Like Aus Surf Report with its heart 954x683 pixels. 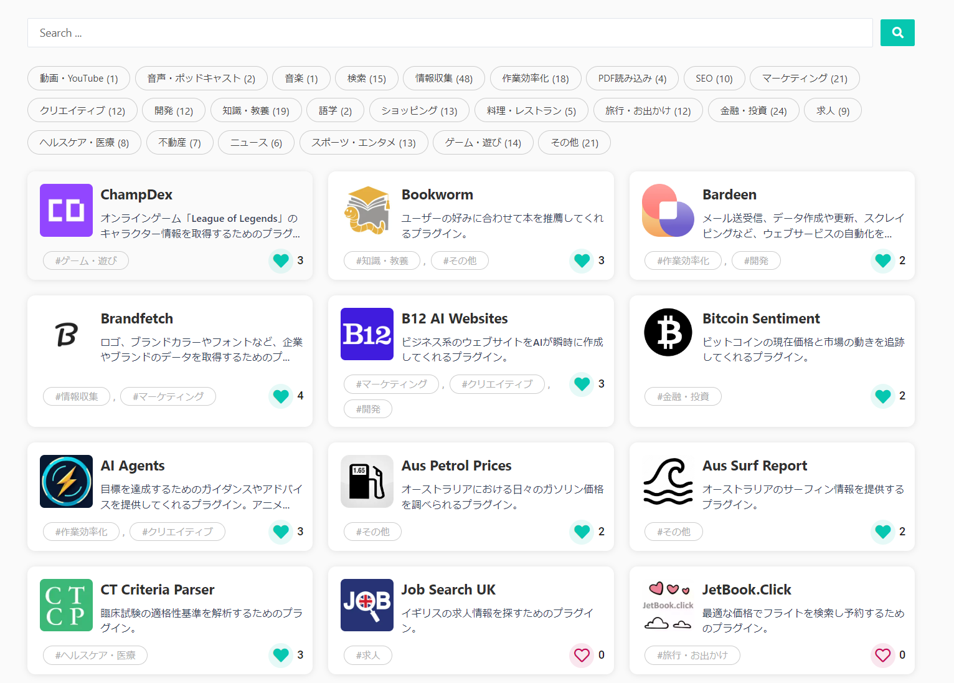click(883, 532)
